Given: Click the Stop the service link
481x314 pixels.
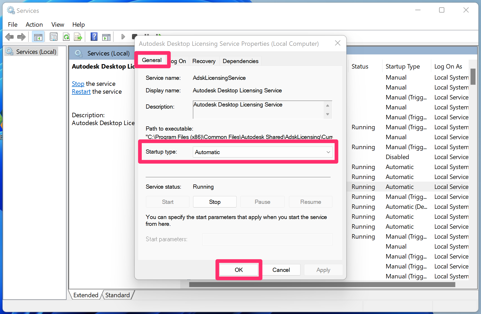Looking at the screenshot, I should [78, 84].
